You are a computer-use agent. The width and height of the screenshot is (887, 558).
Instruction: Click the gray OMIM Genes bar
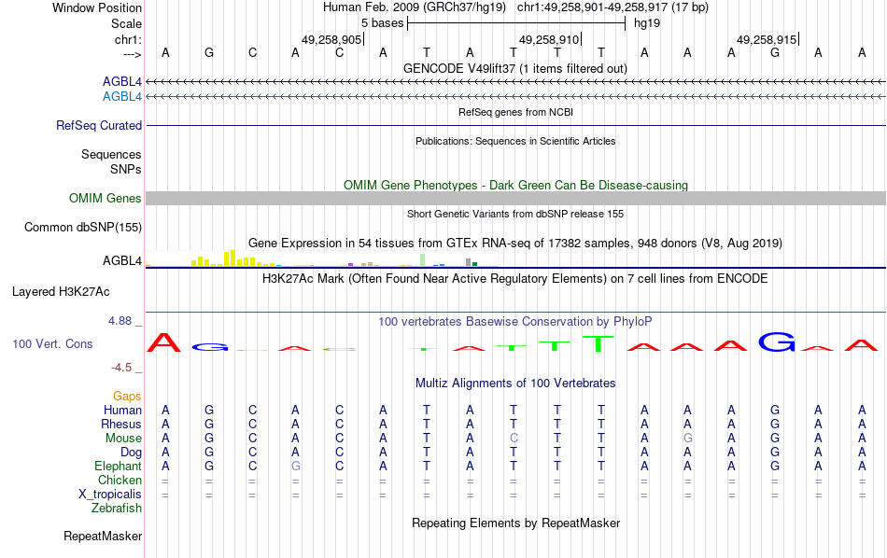coord(516,199)
